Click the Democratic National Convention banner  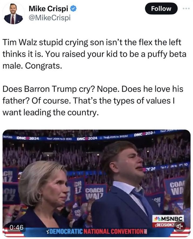coord(97,232)
